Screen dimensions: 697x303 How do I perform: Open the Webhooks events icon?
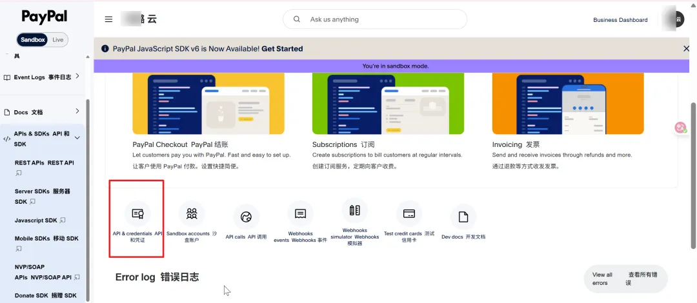(300, 214)
